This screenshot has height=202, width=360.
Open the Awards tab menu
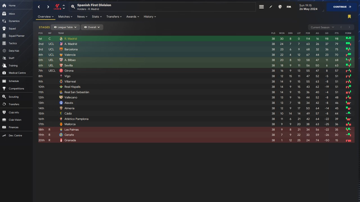[x=133, y=17]
